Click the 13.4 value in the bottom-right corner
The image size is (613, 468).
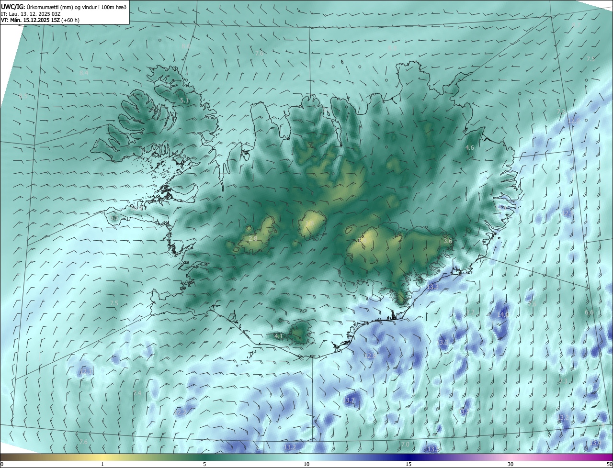[x=597, y=444]
